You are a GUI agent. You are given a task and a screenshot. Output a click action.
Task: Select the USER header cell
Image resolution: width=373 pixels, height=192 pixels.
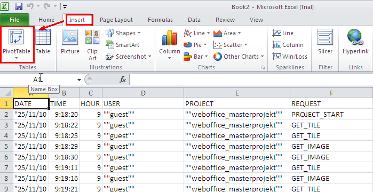(x=143, y=103)
